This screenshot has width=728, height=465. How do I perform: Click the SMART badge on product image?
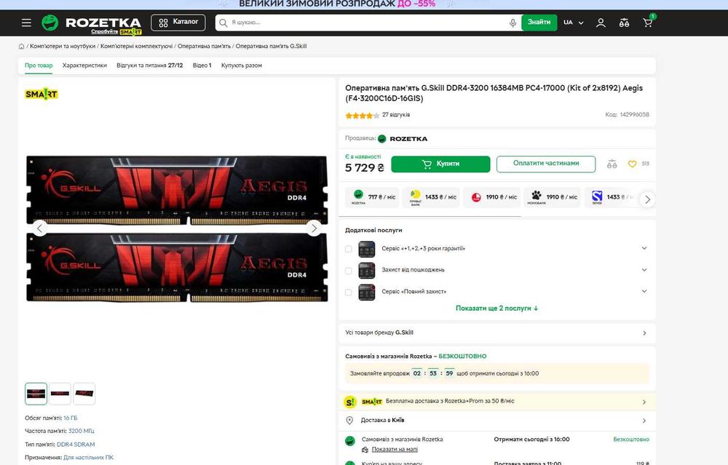41,94
